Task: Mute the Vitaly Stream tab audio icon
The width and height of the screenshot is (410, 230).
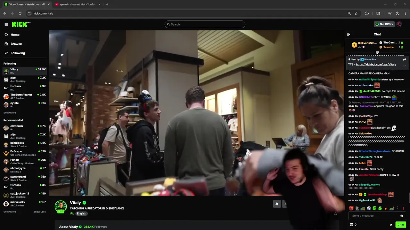Action: tap(44, 4)
